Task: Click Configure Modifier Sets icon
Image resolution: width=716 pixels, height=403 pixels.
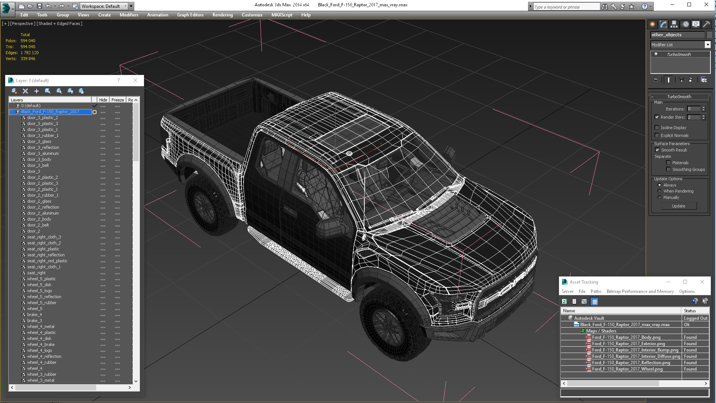Action: pos(704,80)
